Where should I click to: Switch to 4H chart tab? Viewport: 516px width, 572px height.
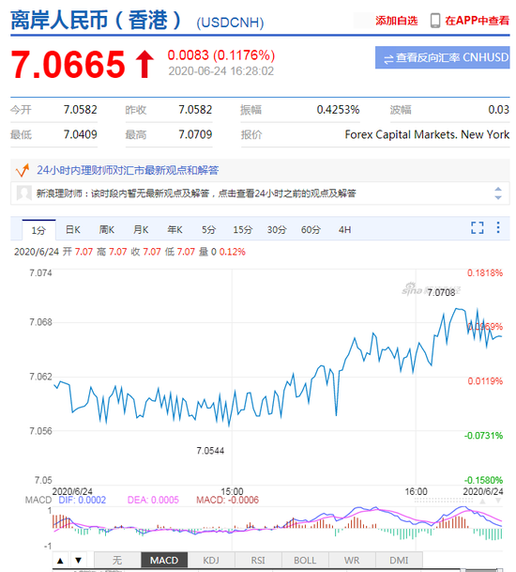coord(344,230)
